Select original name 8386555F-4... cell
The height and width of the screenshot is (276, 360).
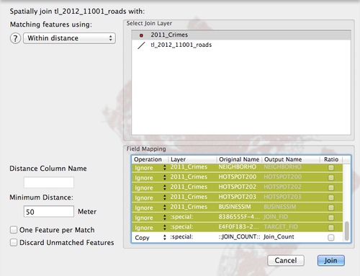point(240,217)
